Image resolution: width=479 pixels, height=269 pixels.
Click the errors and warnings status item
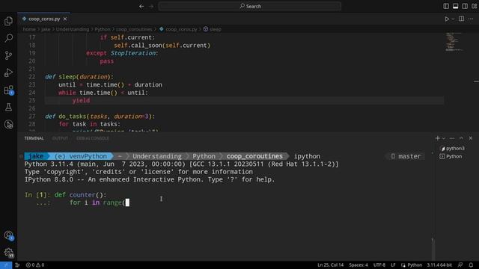[35, 265]
